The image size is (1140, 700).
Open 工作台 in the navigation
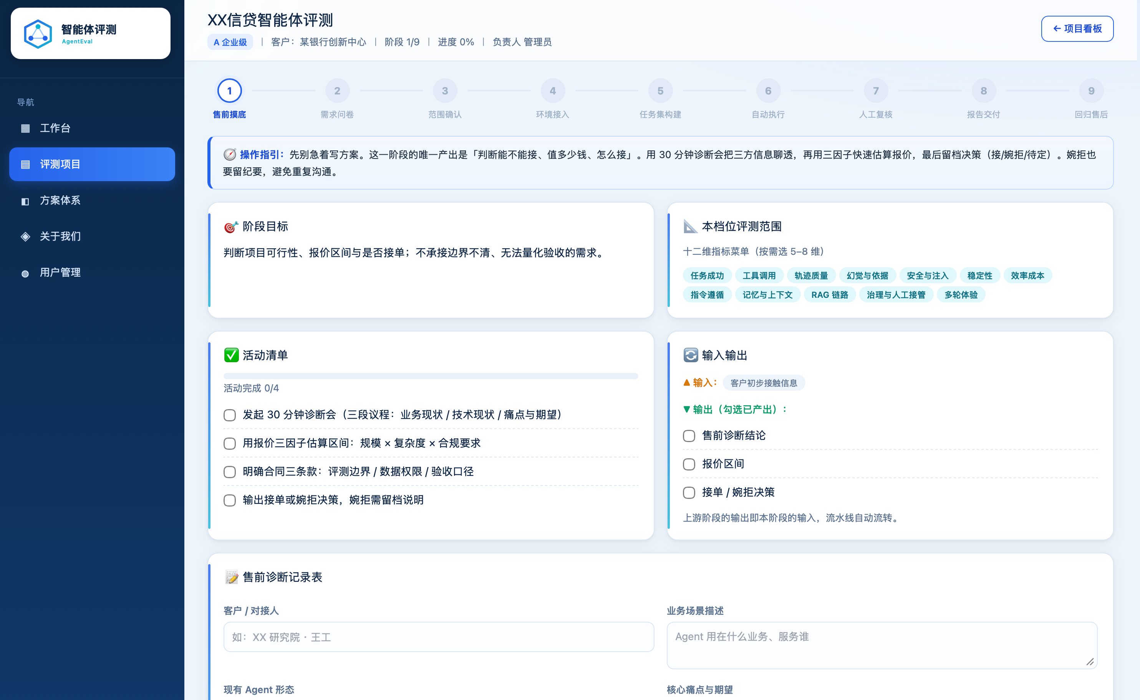pos(92,128)
